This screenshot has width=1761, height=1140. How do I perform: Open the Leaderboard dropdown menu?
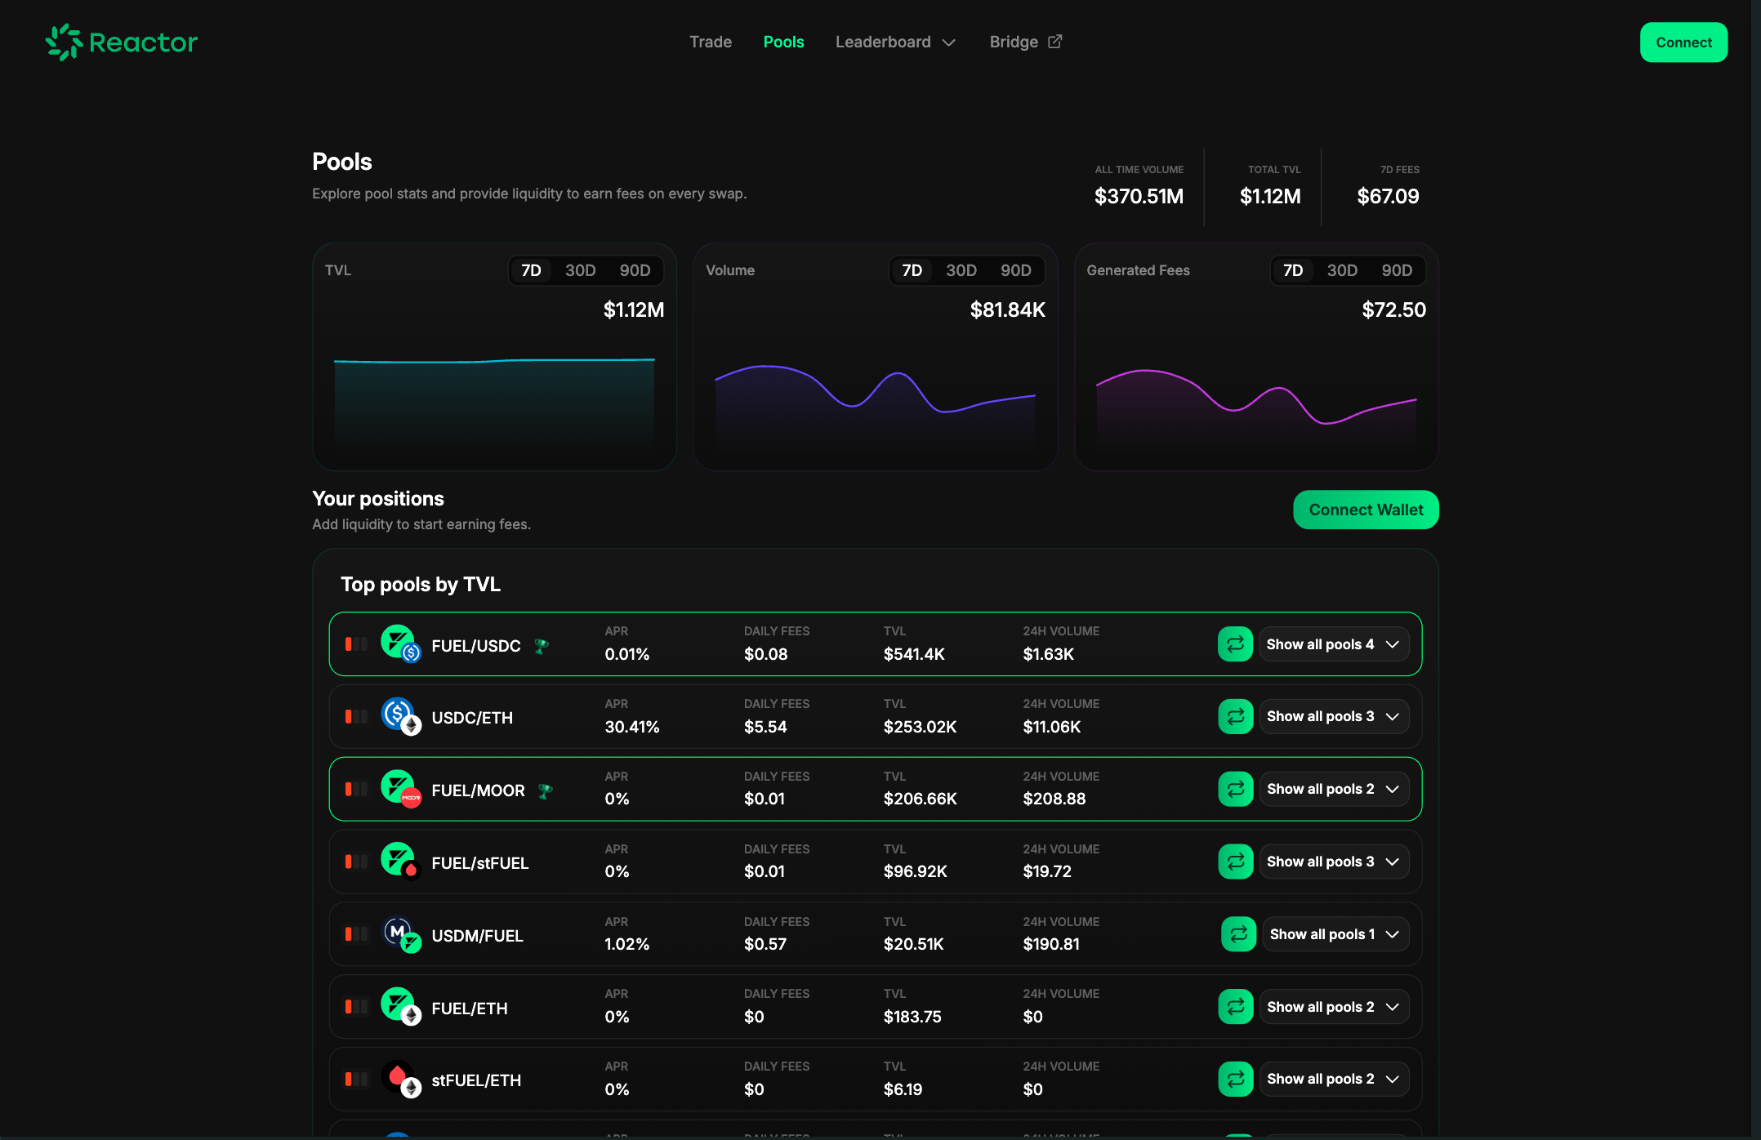[x=895, y=42]
